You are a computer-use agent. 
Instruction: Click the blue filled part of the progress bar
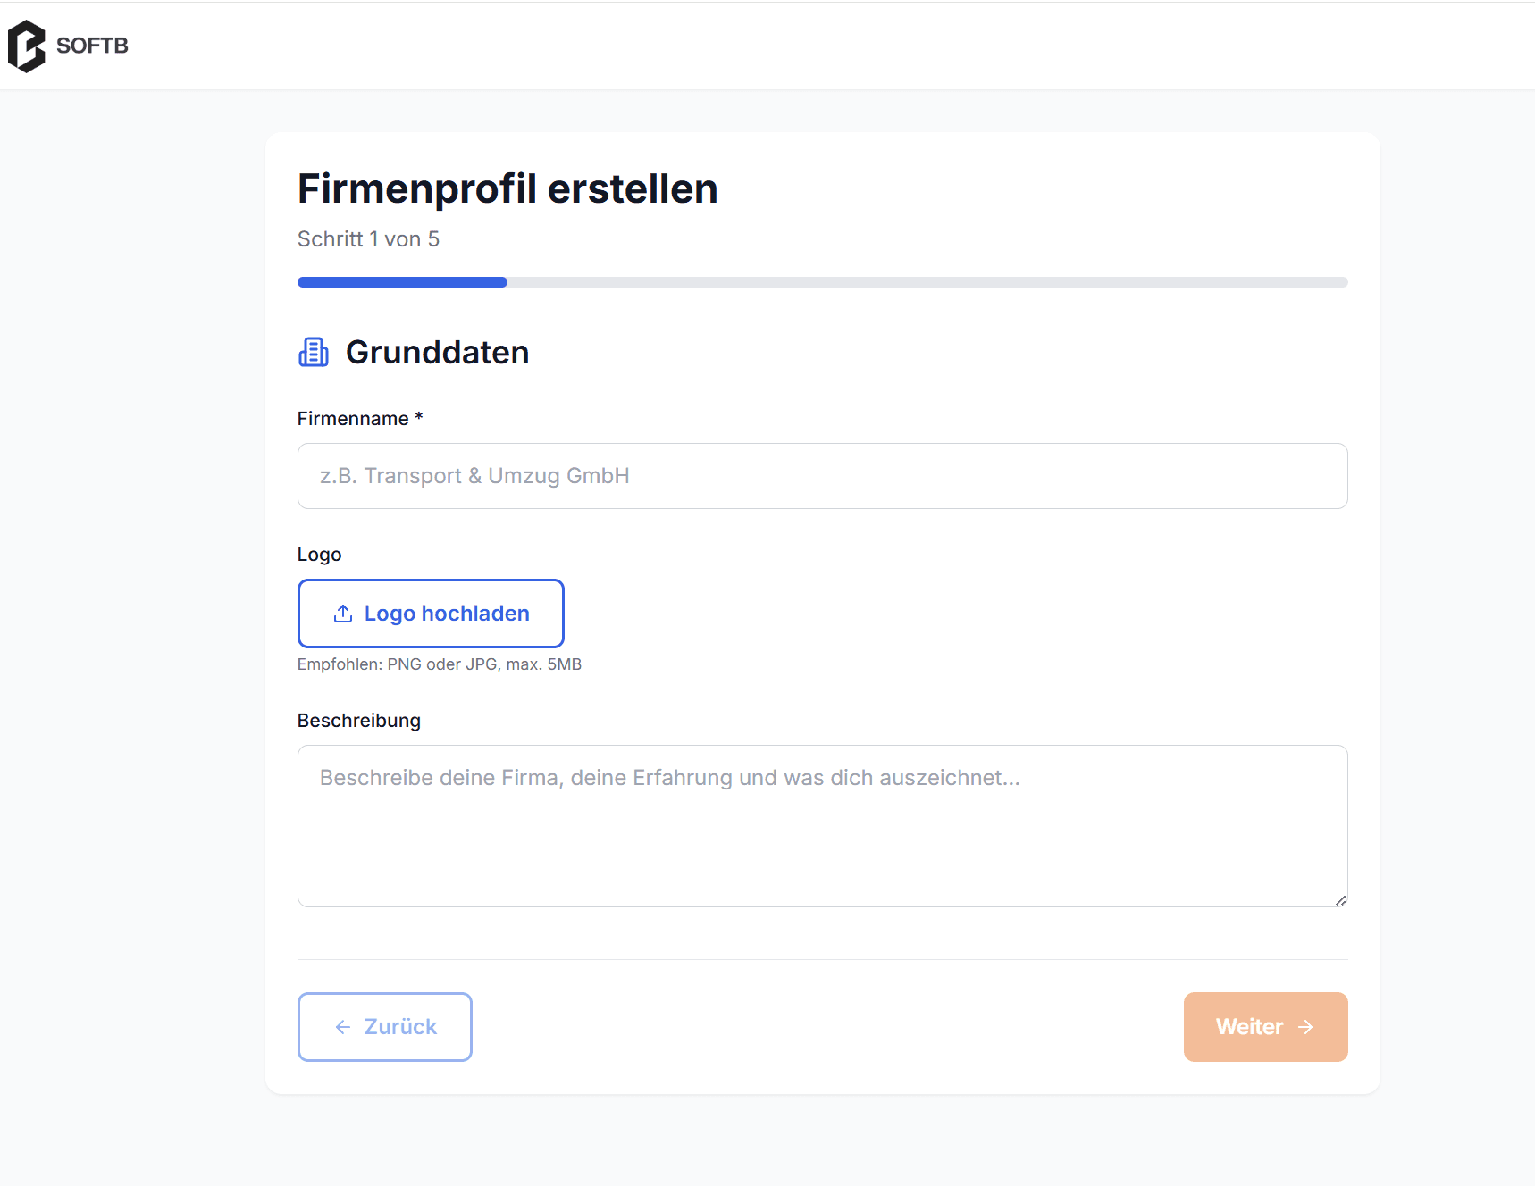[402, 282]
